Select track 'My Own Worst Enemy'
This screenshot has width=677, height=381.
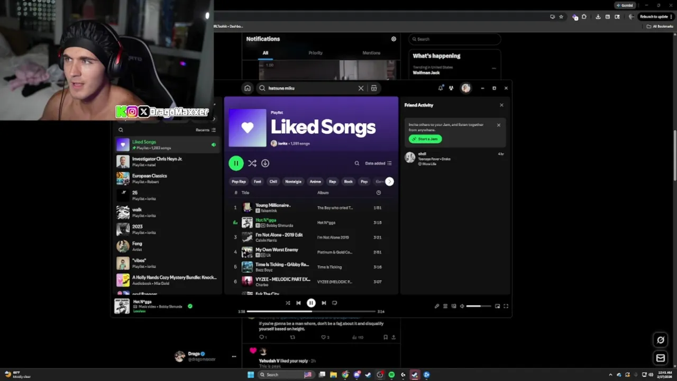click(312, 252)
